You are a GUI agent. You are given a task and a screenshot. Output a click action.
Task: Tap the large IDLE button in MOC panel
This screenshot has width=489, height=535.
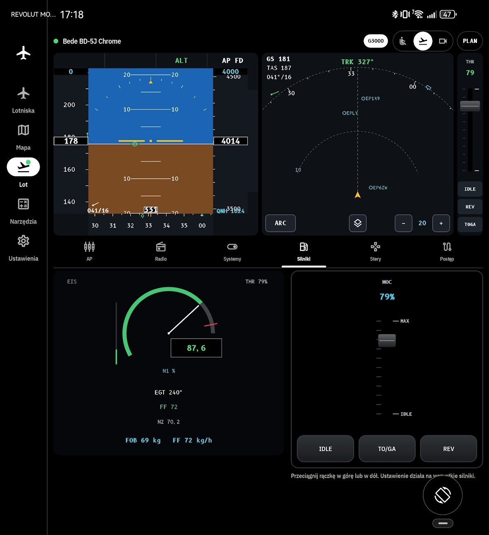coord(325,449)
